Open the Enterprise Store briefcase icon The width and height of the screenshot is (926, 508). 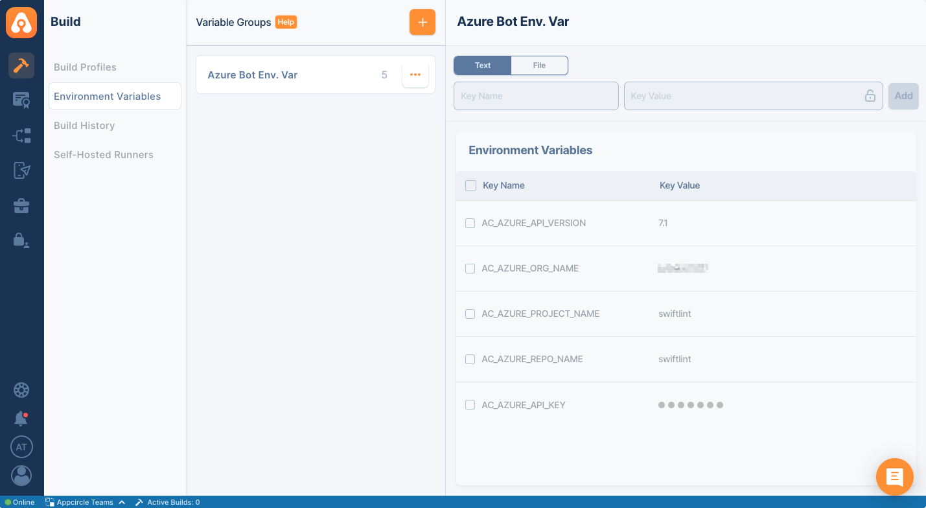point(21,206)
